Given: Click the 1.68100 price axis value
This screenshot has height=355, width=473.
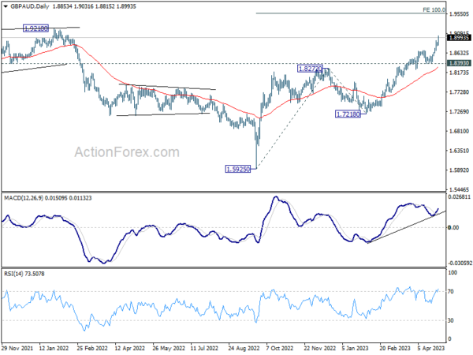Looking at the screenshot, I should pyautogui.click(x=459, y=131).
